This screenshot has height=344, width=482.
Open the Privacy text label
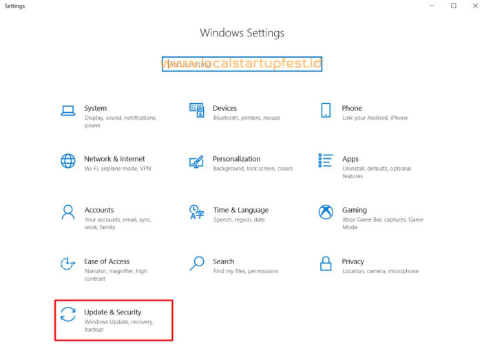coord(353,261)
